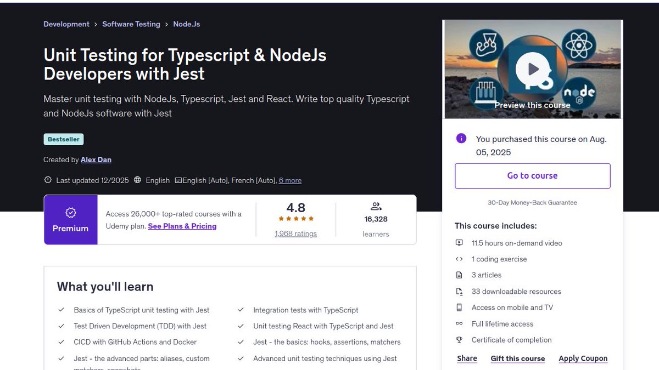Click 'Test Driven Development (TDD) with Jest'
Viewport: 659px width, 370px height.
pyautogui.click(x=140, y=326)
